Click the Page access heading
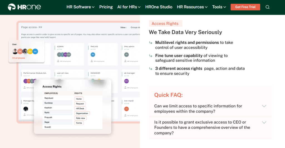The height and width of the screenshot is (148, 285). point(32,27)
